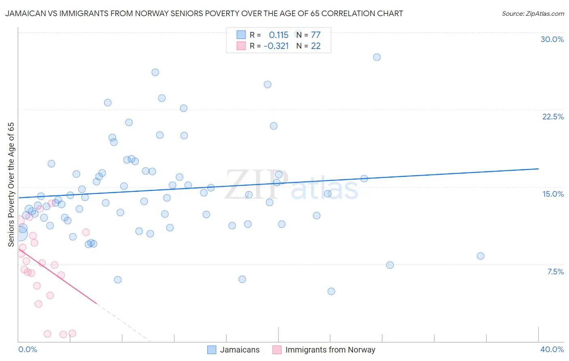The image size is (569, 361).
Task: Open the ZipAtlas.com source link
Action: pyautogui.click(x=533, y=14)
